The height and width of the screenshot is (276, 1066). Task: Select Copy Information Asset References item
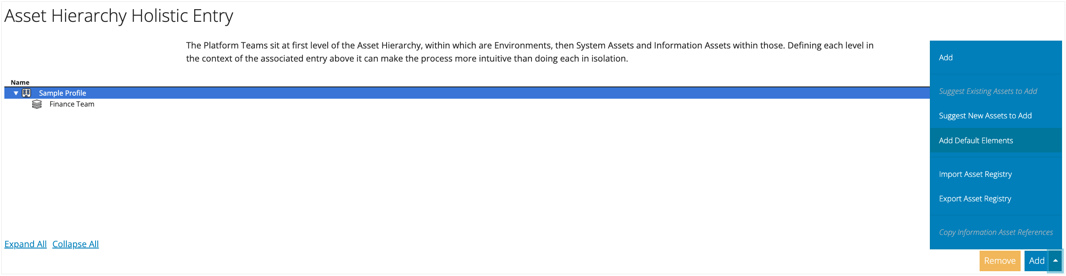(x=996, y=232)
